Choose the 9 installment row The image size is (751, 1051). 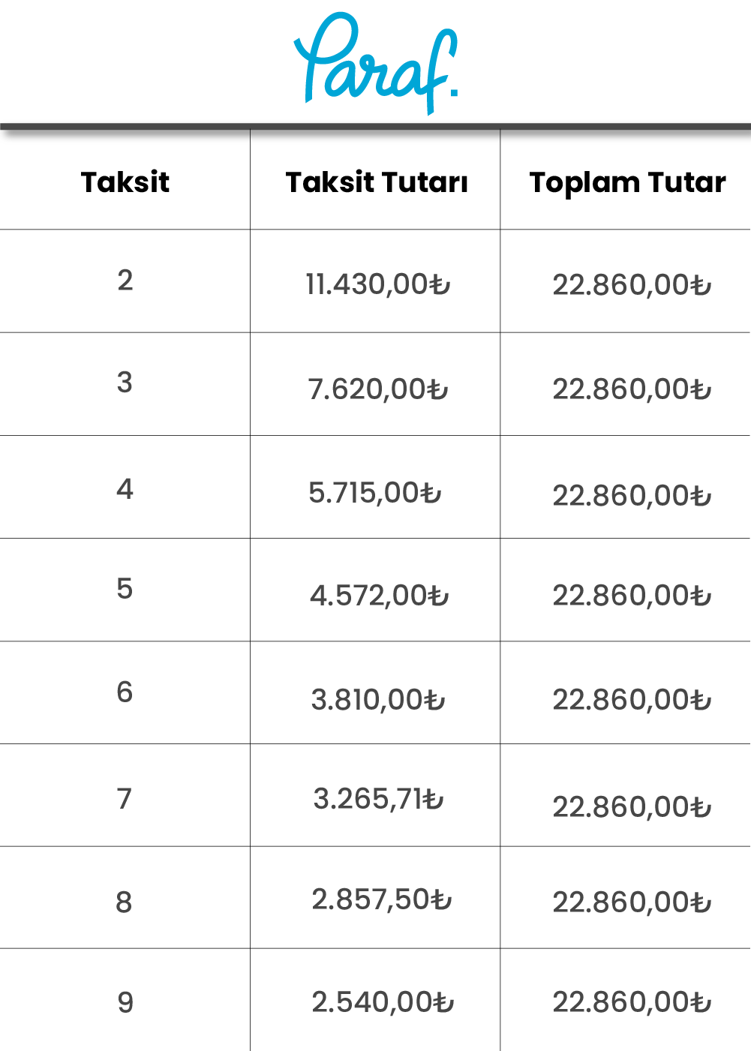tap(375, 1000)
